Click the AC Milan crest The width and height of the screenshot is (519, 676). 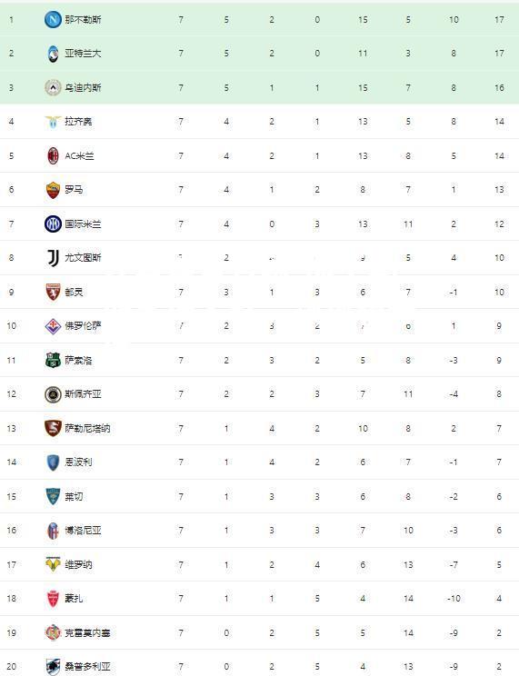click(x=53, y=155)
